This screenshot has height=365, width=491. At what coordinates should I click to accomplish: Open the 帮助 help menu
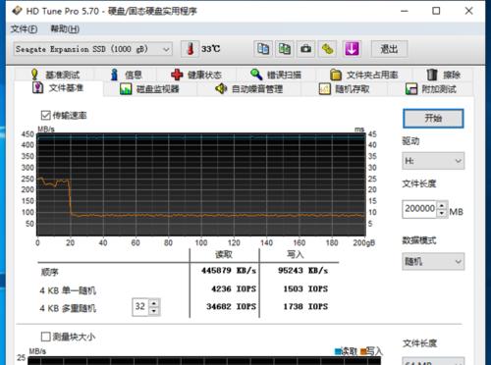point(65,29)
